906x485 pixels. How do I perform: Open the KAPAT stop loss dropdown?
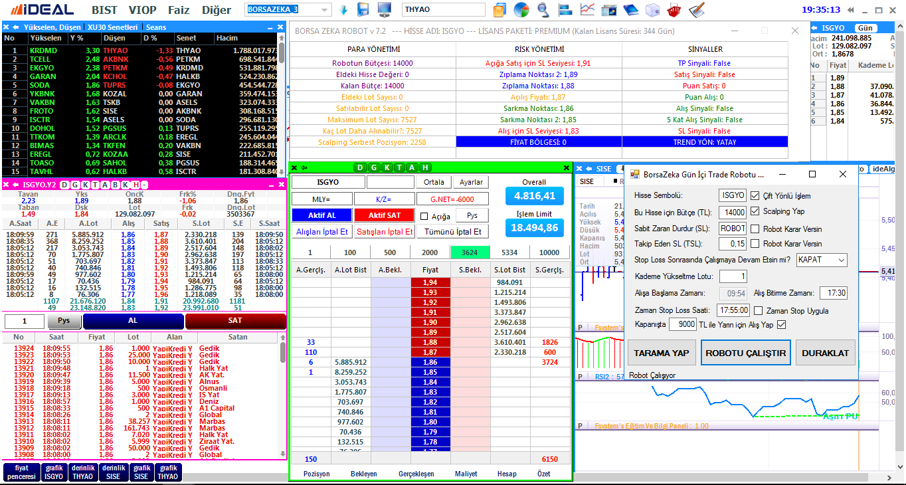822,260
